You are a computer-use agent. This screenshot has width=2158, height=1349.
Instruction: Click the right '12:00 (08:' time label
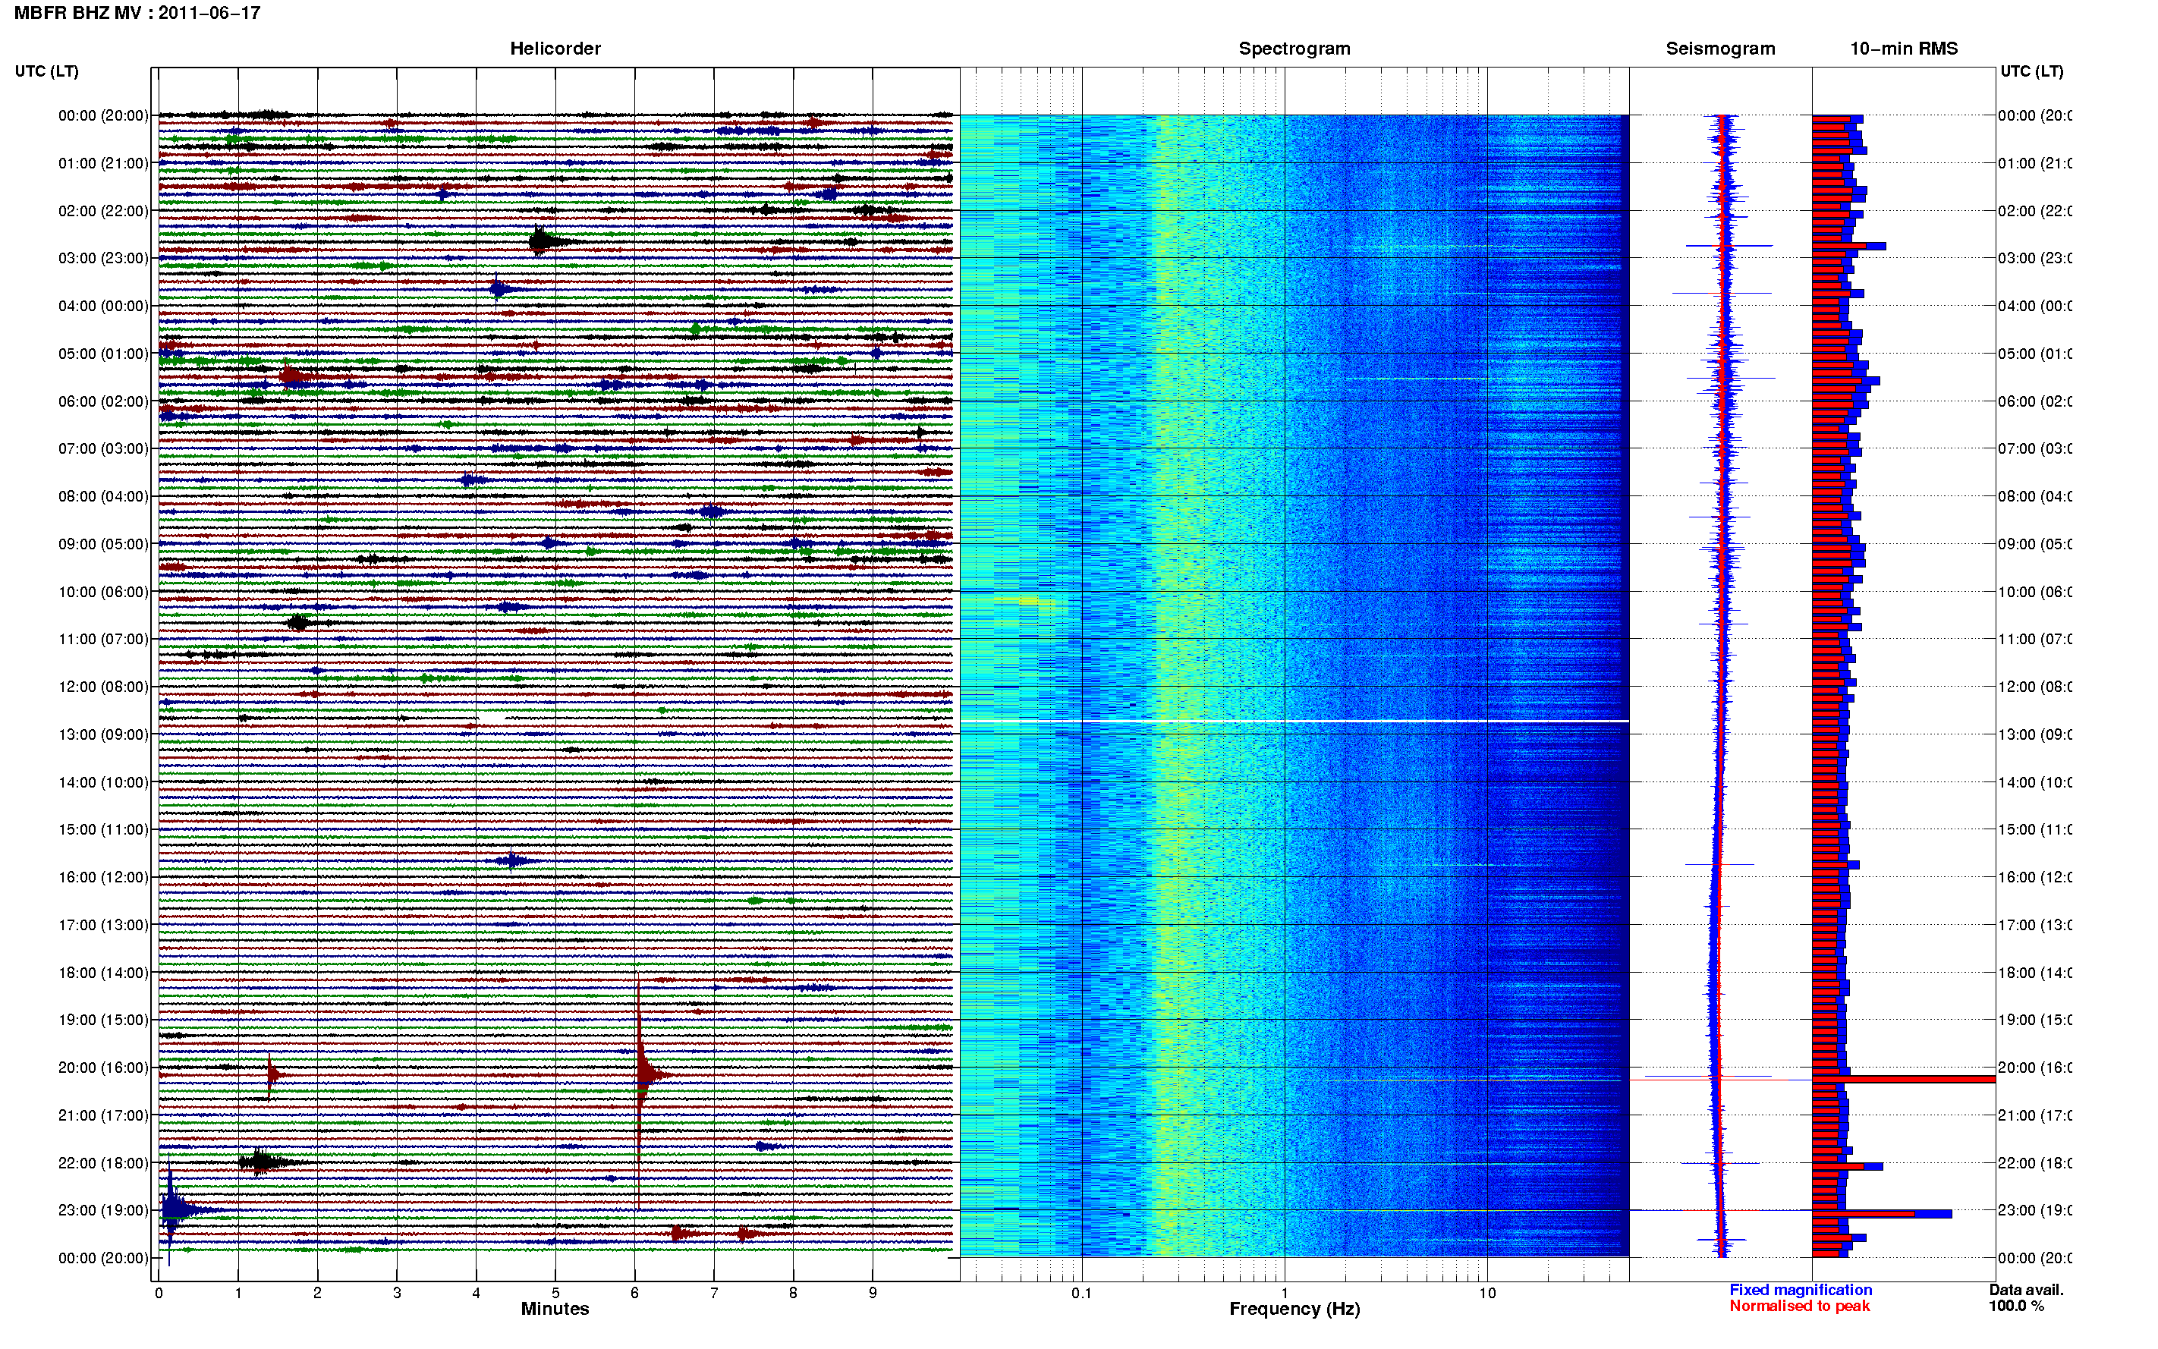2035,687
